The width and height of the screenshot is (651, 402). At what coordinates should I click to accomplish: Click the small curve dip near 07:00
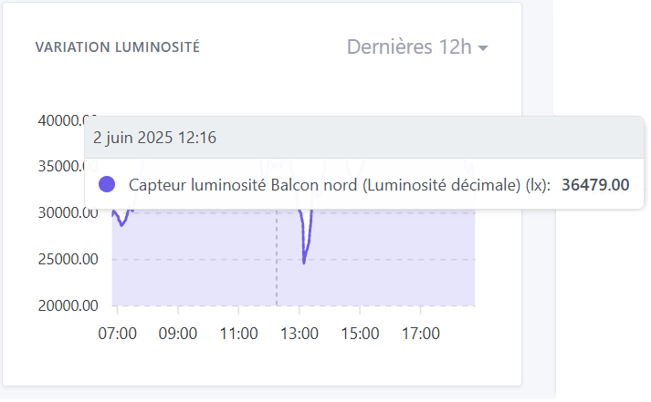(x=122, y=224)
